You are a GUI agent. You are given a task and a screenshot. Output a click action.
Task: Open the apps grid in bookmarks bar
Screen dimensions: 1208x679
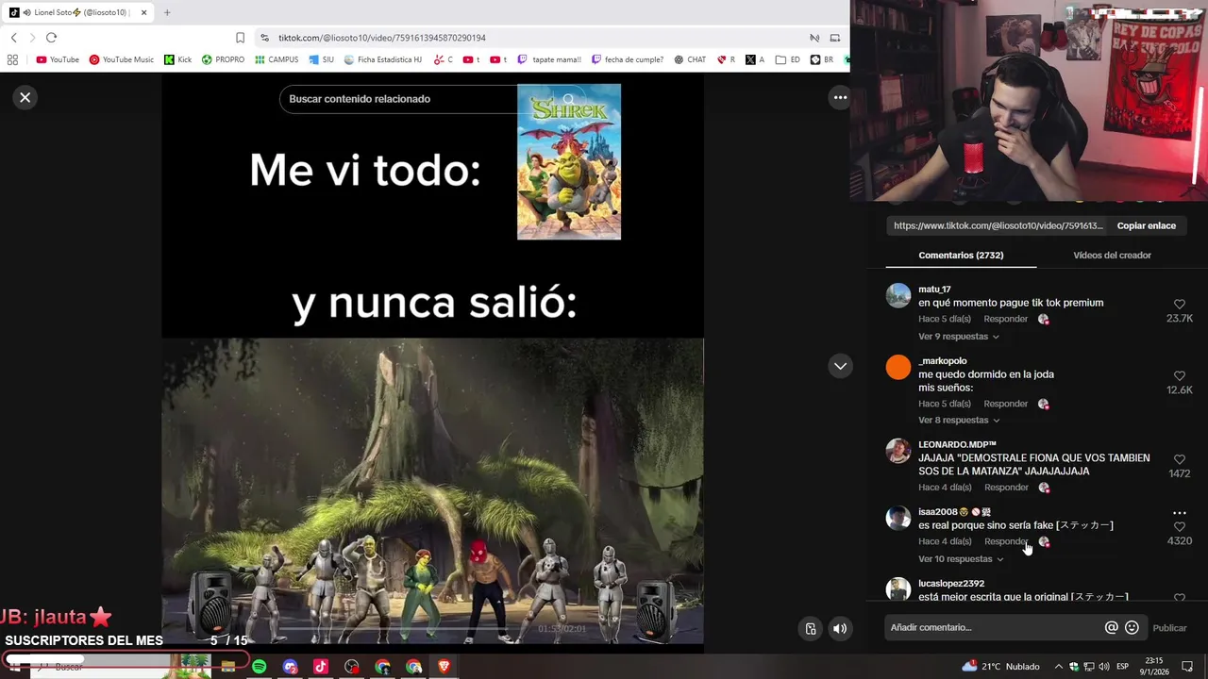pos(11,59)
